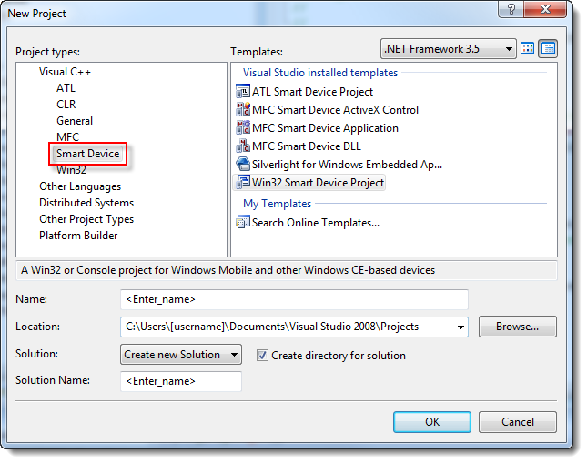Image resolution: width=587 pixels, height=463 pixels.
Task: Select Platform Builder node
Action: click(x=78, y=236)
